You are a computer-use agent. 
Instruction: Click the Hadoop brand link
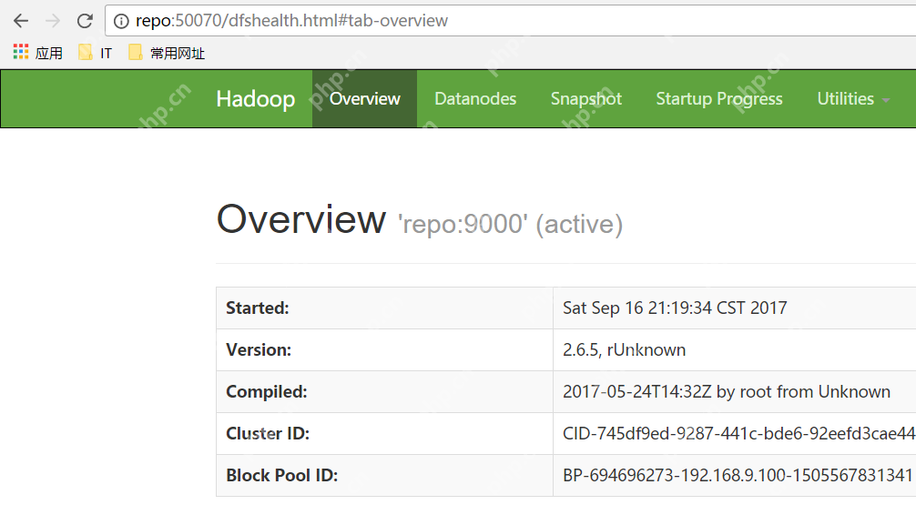255,98
